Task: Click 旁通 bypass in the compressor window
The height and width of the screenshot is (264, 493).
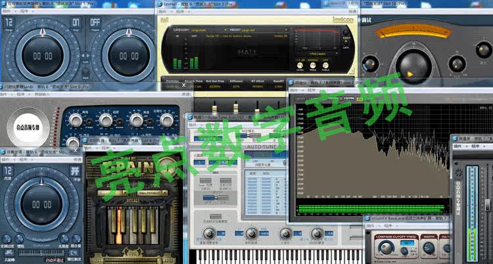Action: point(186,94)
